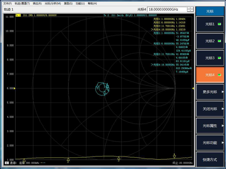This screenshot has width=226, height=169.
Task: Open the 光标/分析(M) menu
Action: [x=53, y=3]
